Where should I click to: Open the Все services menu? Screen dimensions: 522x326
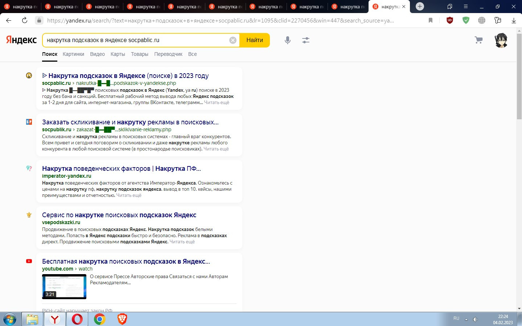[x=193, y=54]
